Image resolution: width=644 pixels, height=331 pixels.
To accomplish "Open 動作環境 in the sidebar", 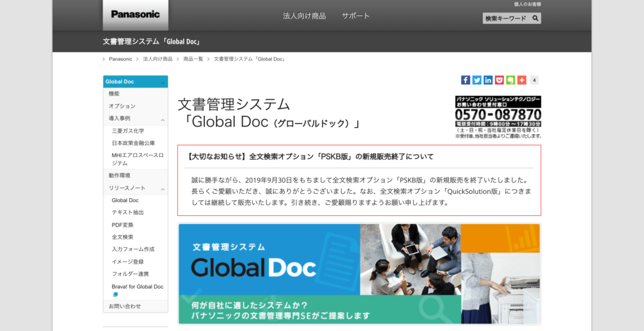I will click(x=119, y=175).
